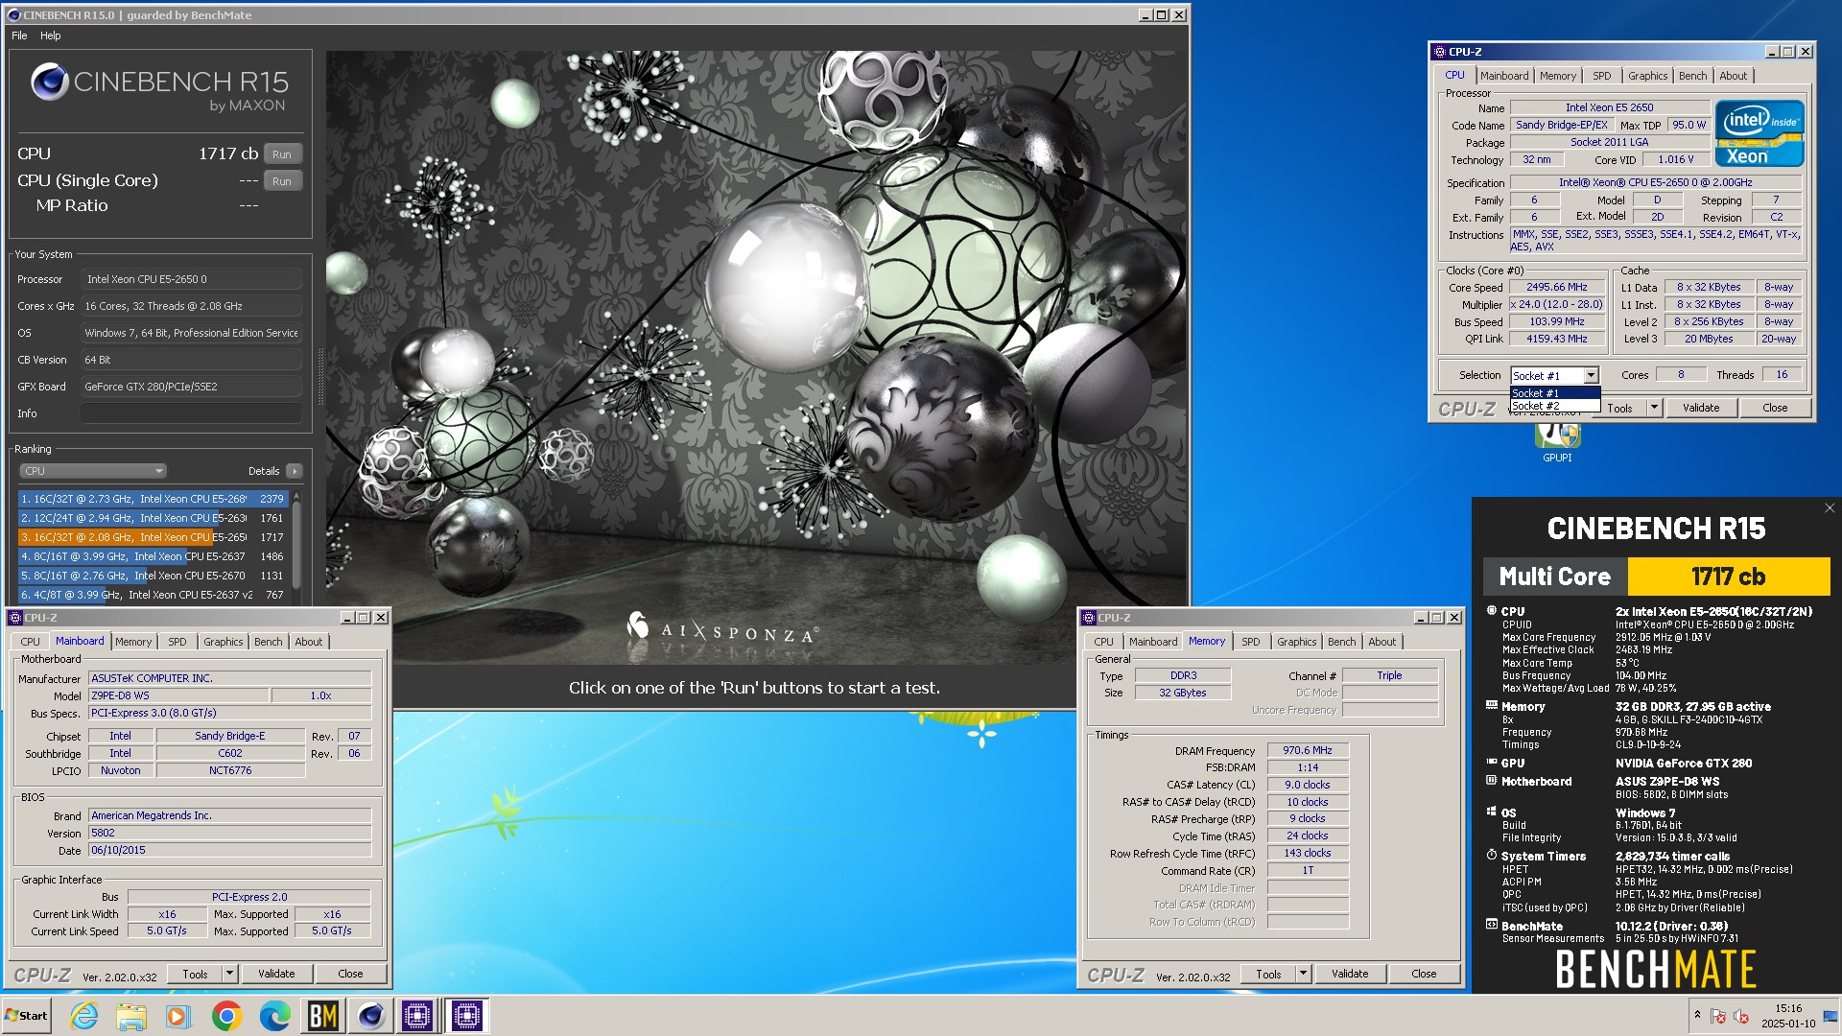
Task: Click the Start button
Action: click(27, 1016)
